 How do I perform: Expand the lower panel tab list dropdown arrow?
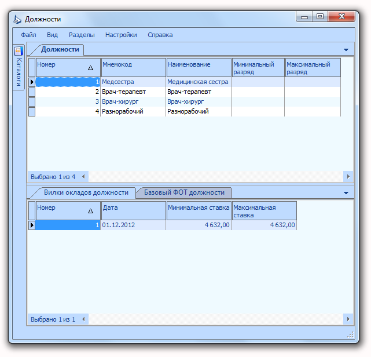(x=346, y=193)
